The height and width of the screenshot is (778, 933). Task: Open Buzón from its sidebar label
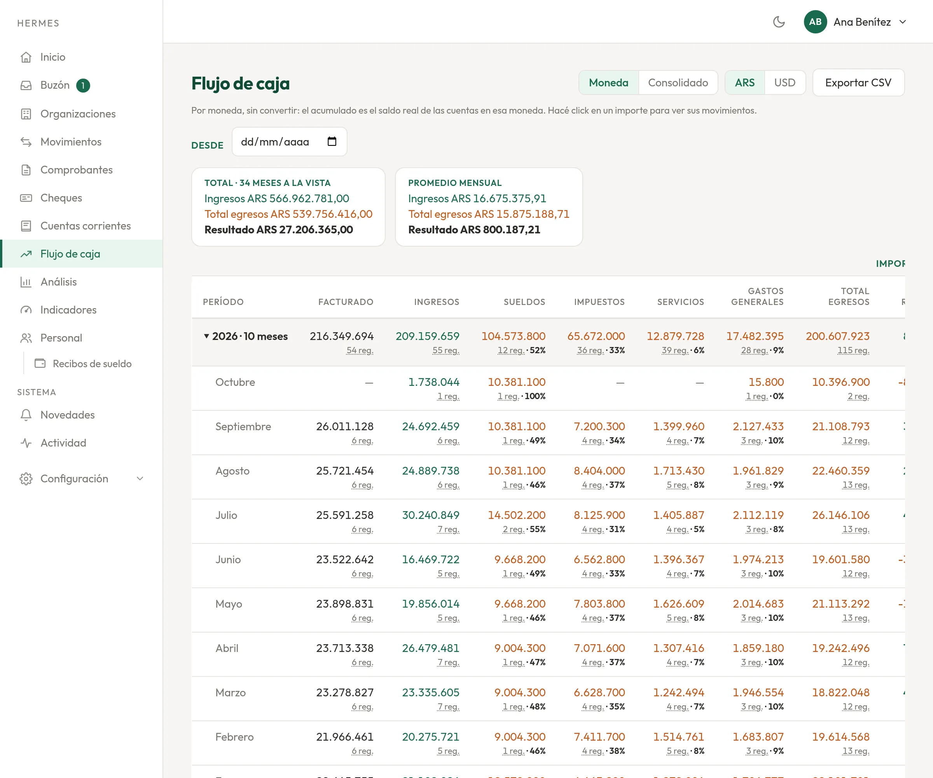(x=55, y=85)
